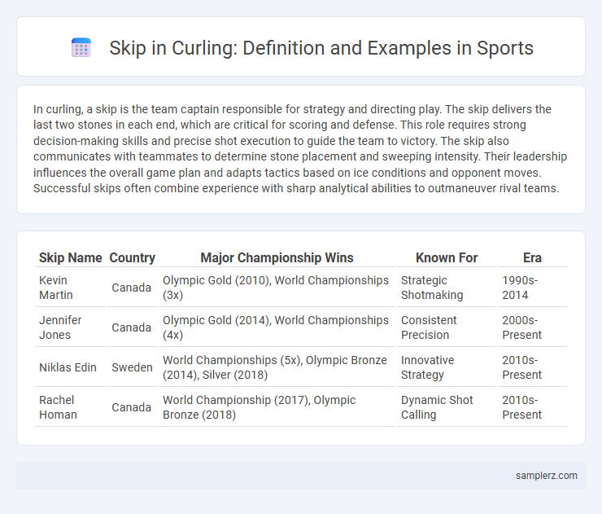Click the '1990s-2014' era cell

(x=532, y=288)
